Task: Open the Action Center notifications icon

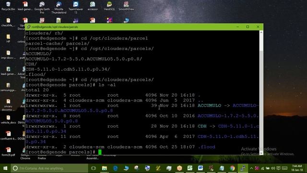Action: [278, 168]
